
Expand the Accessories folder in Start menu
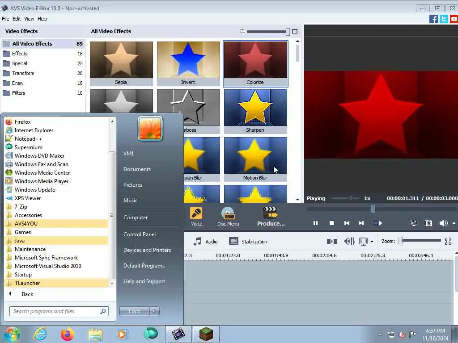(56, 215)
